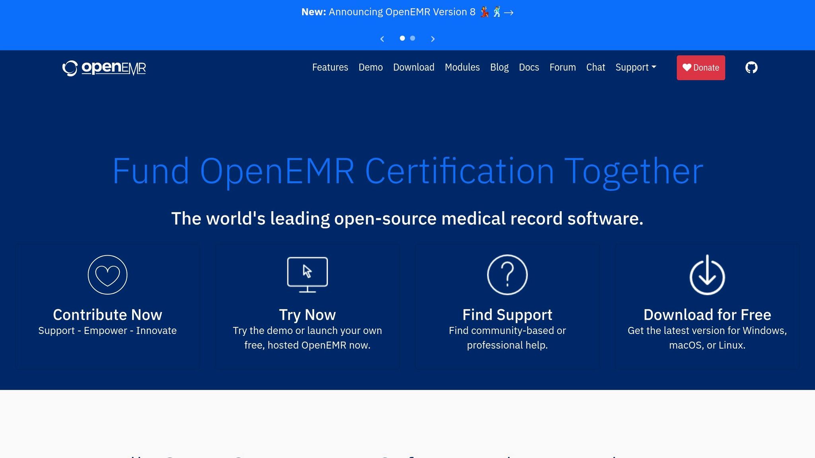Click the Try Now heading
Screen dimensions: 815x458
(307, 315)
